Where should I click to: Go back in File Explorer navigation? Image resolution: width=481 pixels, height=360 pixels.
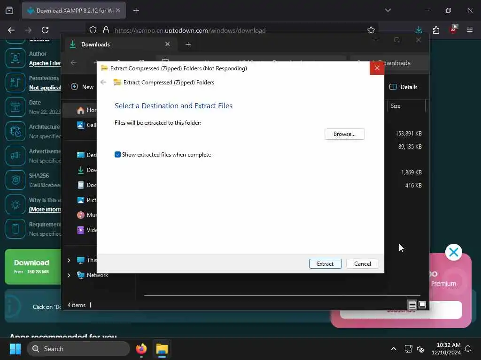click(74, 63)
